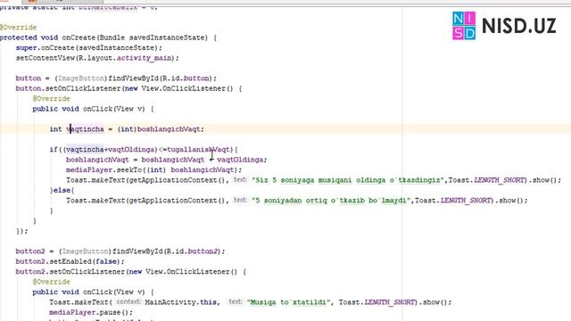
Task: Click "false" argument of setEnabled
Action: point(106,261)
